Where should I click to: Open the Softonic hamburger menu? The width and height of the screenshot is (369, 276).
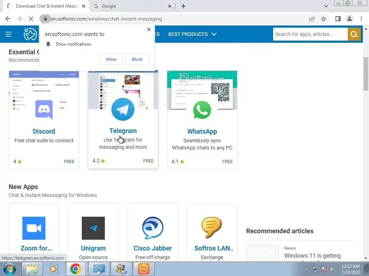9,34
